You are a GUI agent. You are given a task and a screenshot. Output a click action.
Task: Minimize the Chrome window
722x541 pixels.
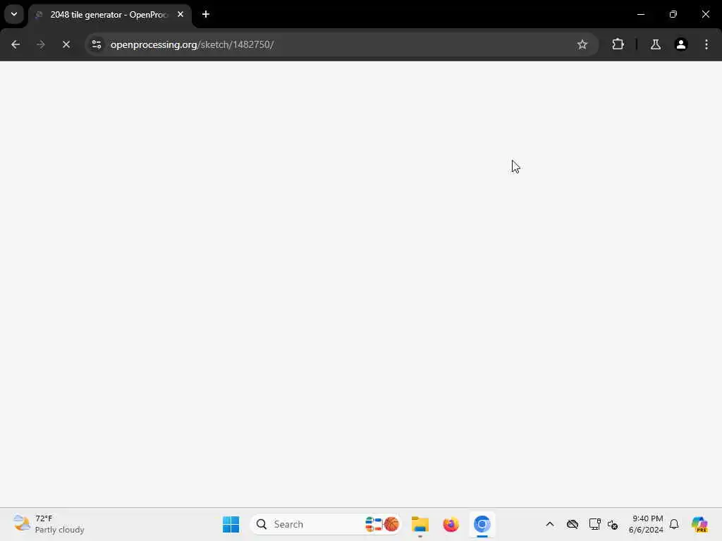tap(641, 14)
